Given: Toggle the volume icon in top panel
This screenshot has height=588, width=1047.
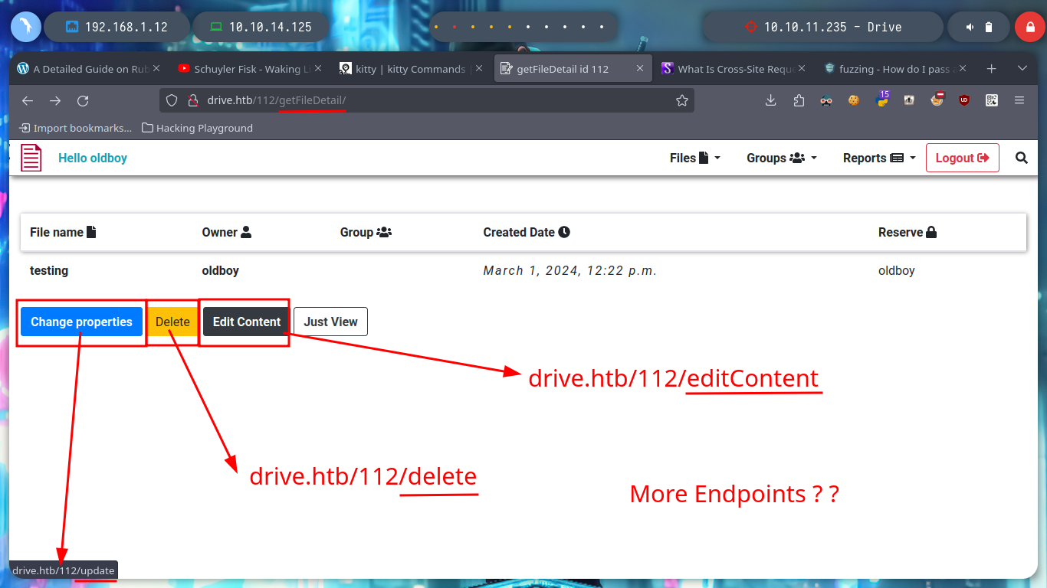Looking at the screenshot, I should click(970, 27).
